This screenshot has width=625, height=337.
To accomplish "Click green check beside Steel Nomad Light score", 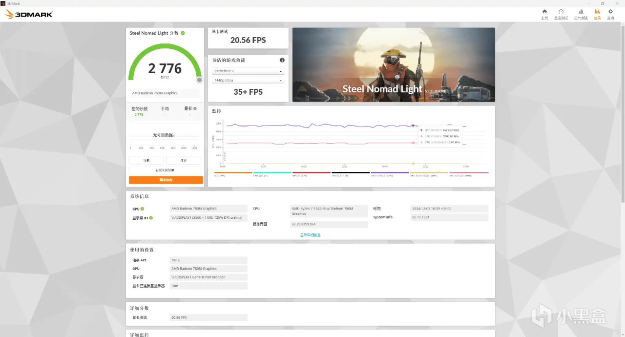I will pos(183,33).
